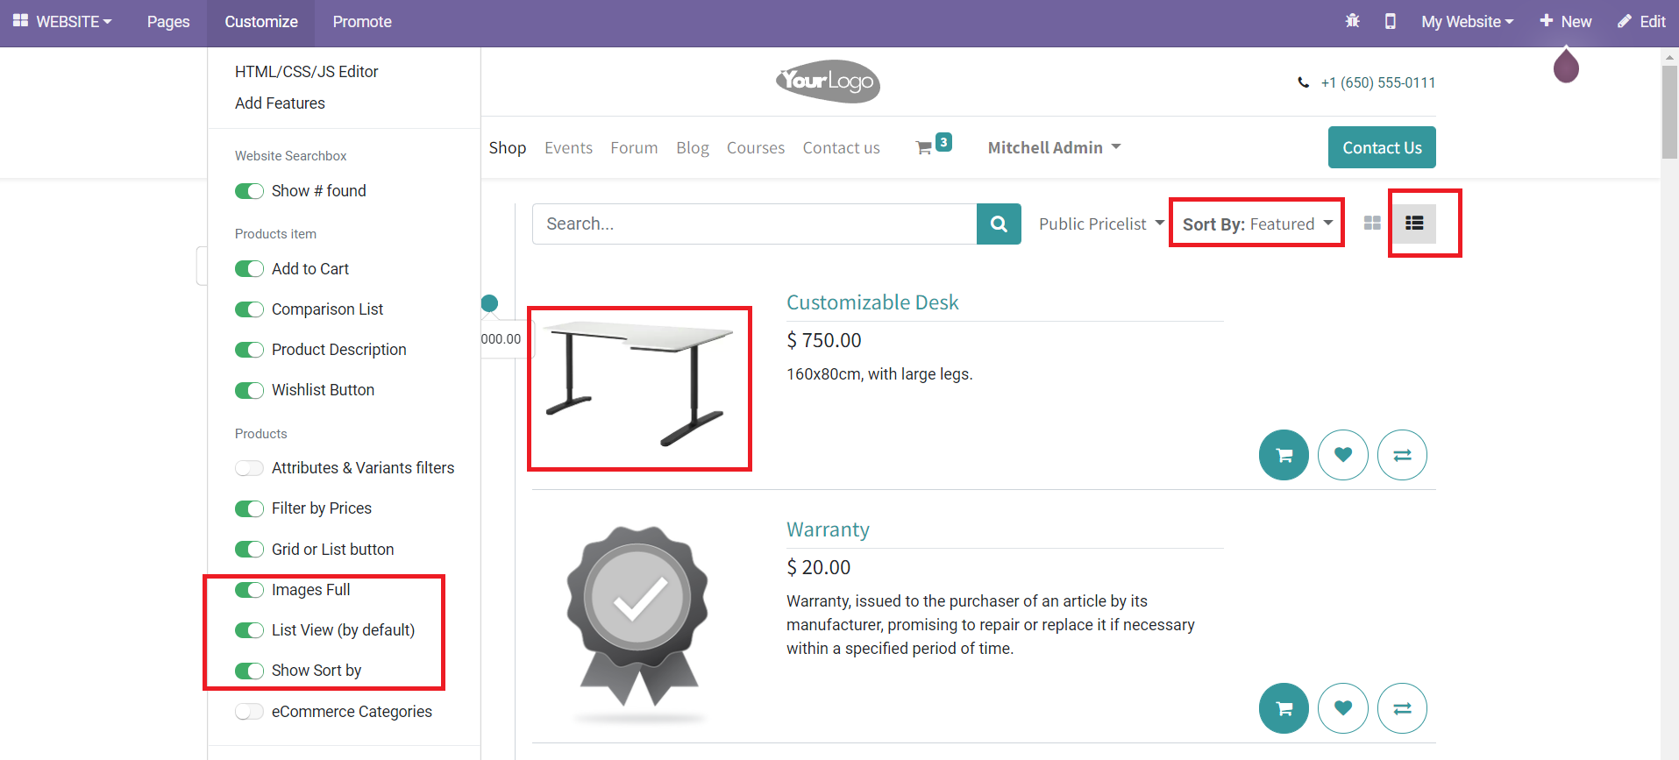Open the Sort By Featured dropdown

(x=1256, y=224)
